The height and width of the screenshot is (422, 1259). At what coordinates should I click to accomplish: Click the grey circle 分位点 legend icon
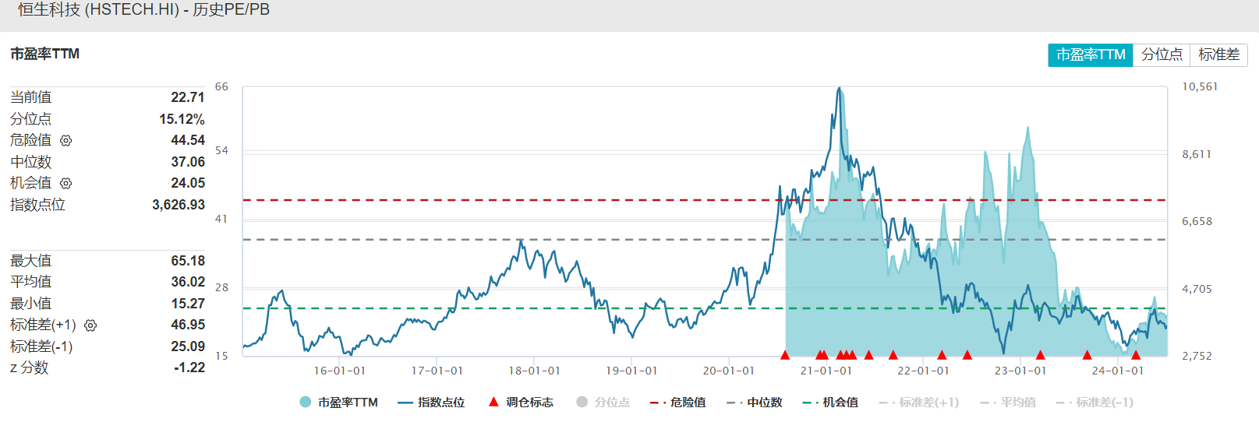582,402
